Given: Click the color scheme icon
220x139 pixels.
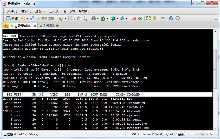Looking at the screenshot, I should coord(103,18).
